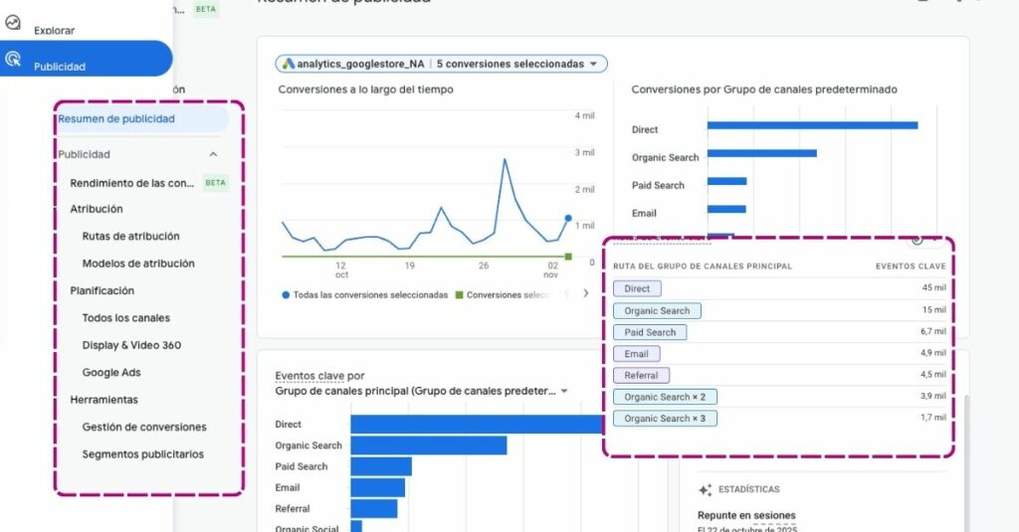Viewport: 1019px width, 532px height.
Task: Select the Organic Search × 2 chip
Action: click(665, 397)
